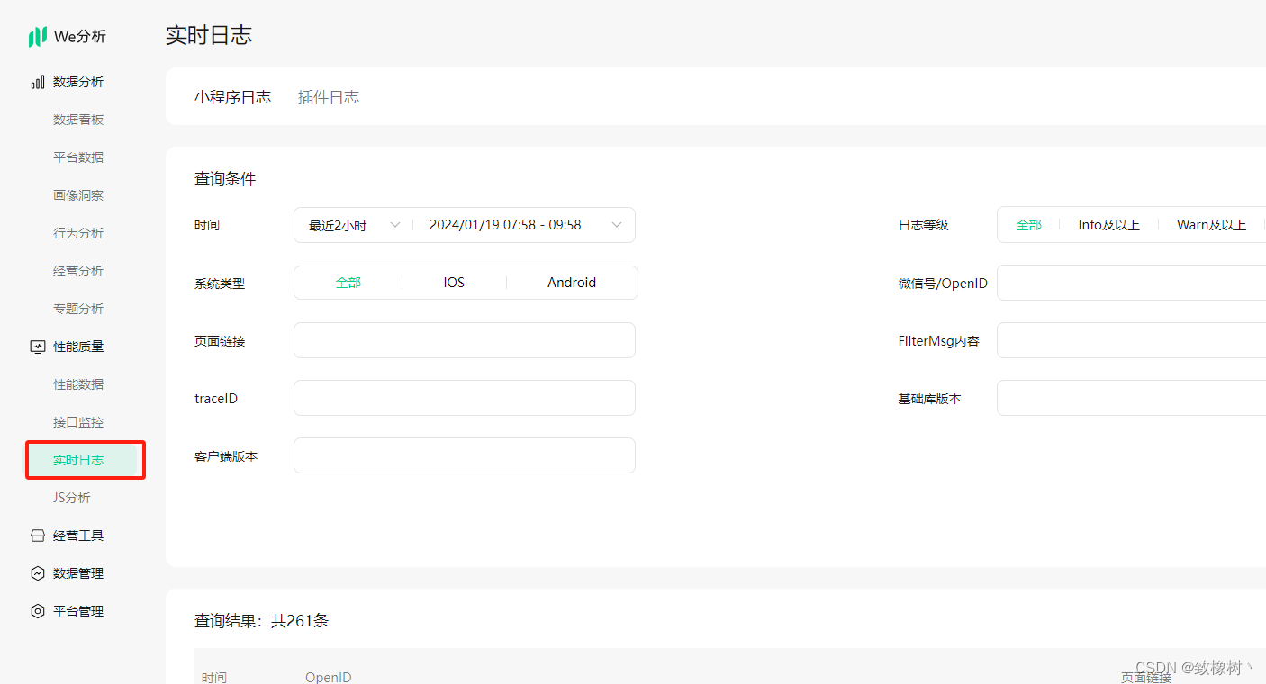
Task: Switch to the 插件日志 tab
Action: click(329, 97)
